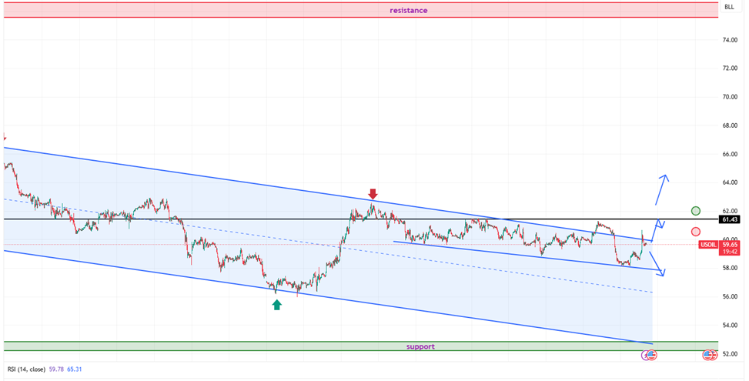Image resolution: width=749 pixels, height=381 pixels.
Task: Click the 74.00 price axis label
Action: (731, 39)
